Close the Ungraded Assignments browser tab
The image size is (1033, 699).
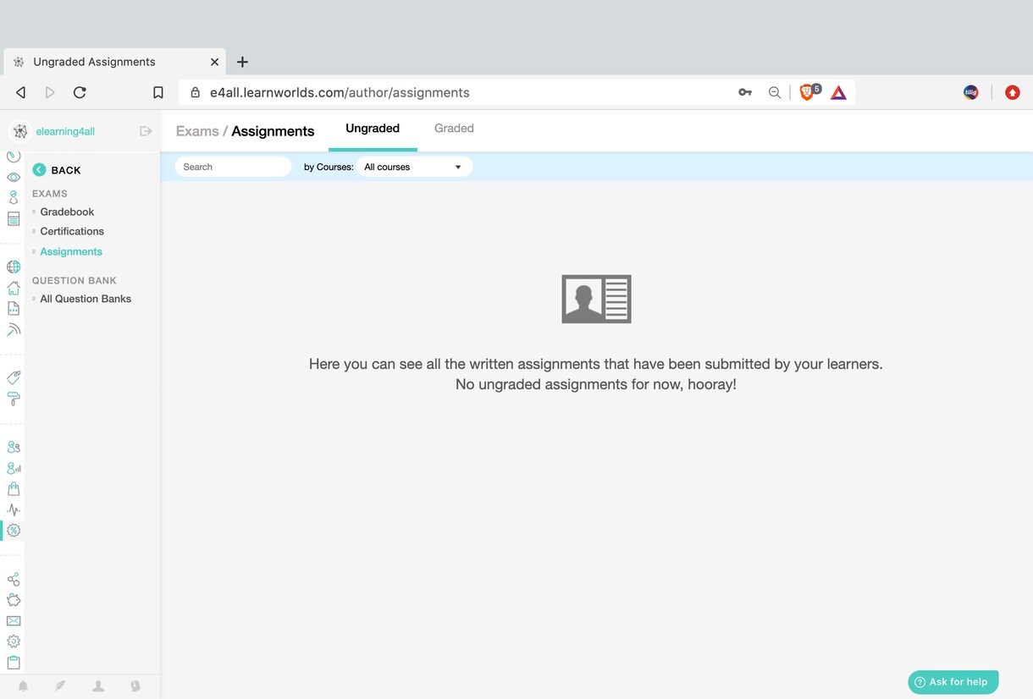pyautogui.click(x=214, y=62)
